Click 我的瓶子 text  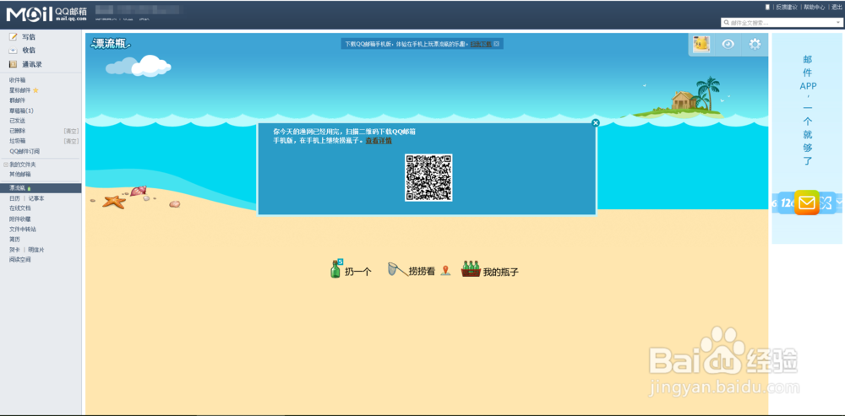(500, 273)
